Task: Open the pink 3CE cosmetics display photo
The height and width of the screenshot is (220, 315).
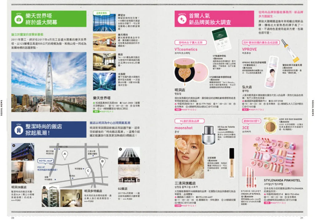Action: (x=272, y=156)
